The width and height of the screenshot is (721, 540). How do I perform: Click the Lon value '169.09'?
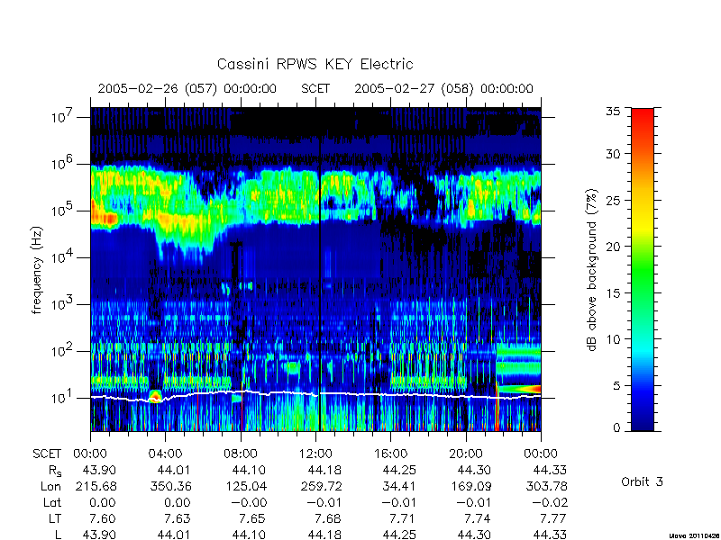tap(470, 486)
